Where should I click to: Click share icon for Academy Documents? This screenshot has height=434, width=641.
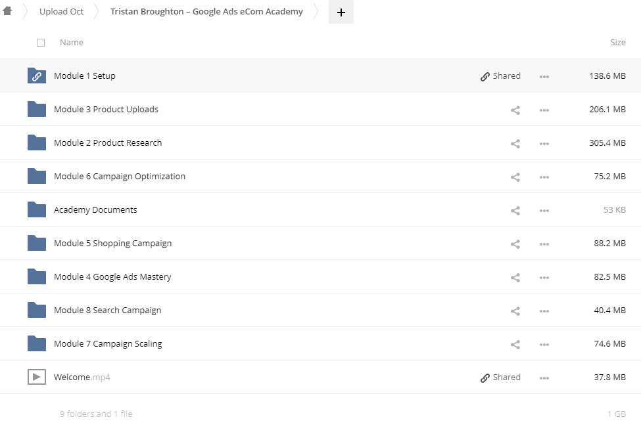coord(515,210)
